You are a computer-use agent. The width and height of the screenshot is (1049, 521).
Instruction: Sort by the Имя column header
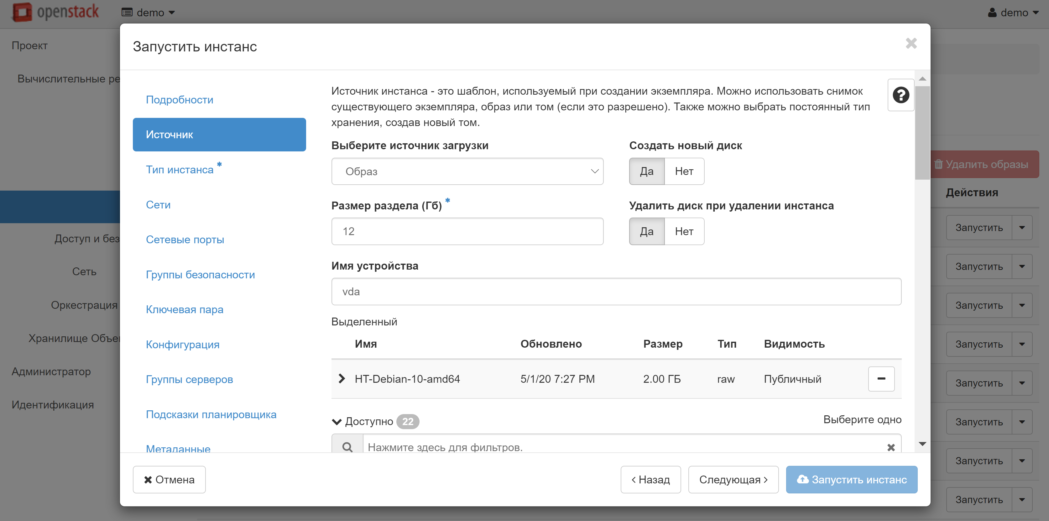(x=366, y=344)
